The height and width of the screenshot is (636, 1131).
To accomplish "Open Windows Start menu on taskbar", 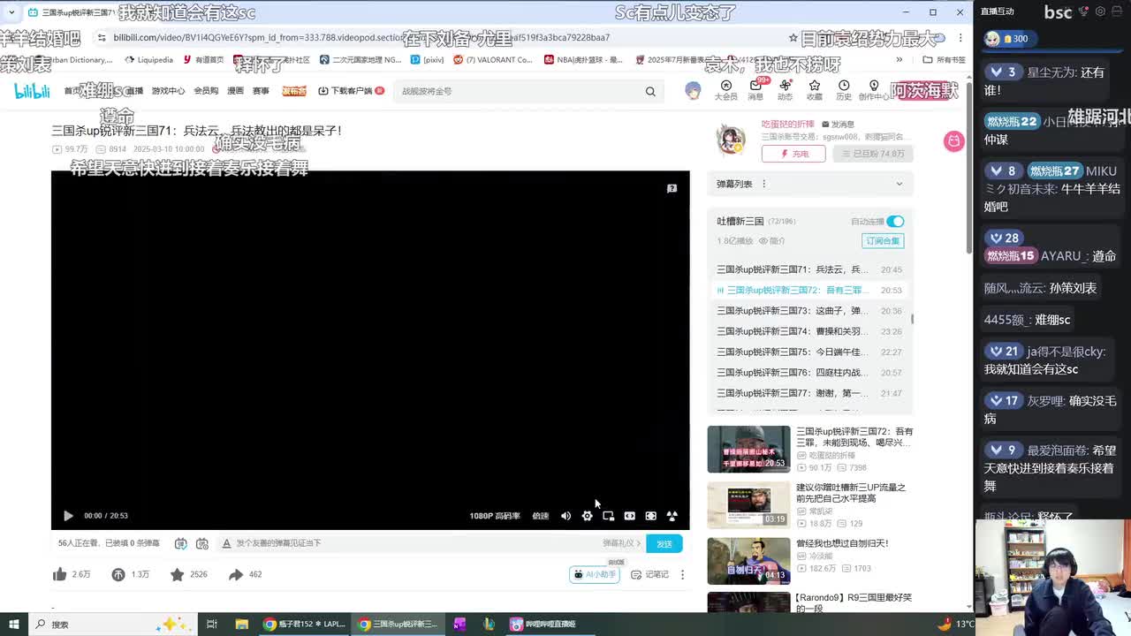I will (x=13, y=624).
